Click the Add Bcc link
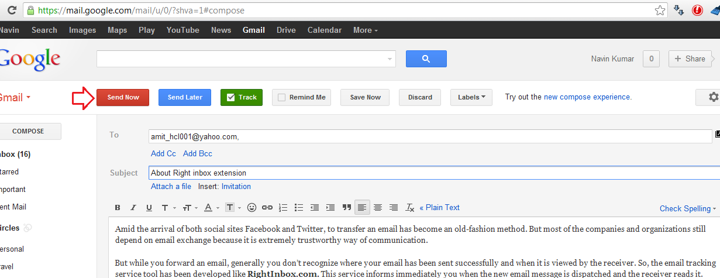This screenshot has width=720, height=278. pyautogui.click(x=198, y=153)
